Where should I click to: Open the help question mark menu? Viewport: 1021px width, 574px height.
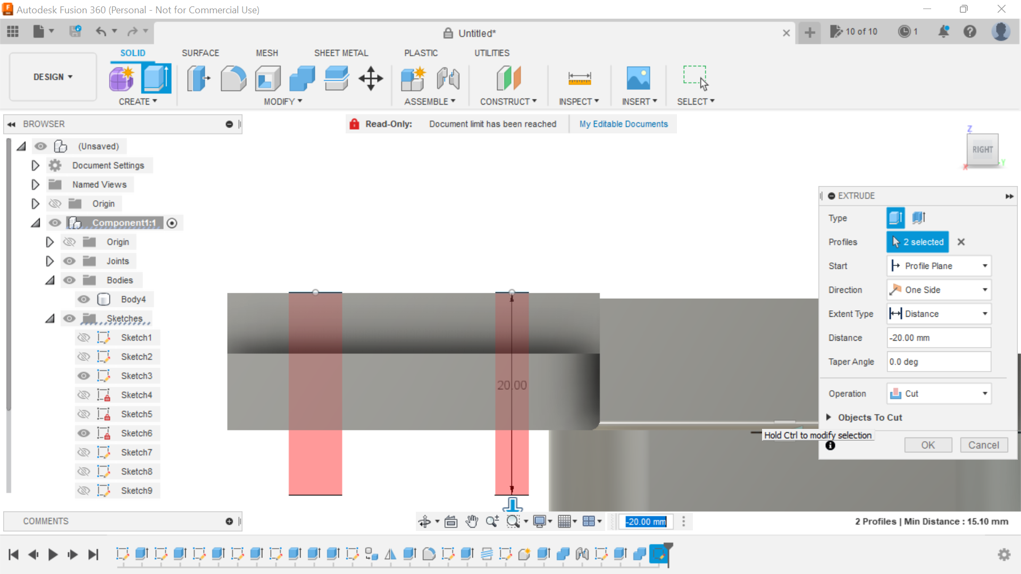(x=970, y=31)
